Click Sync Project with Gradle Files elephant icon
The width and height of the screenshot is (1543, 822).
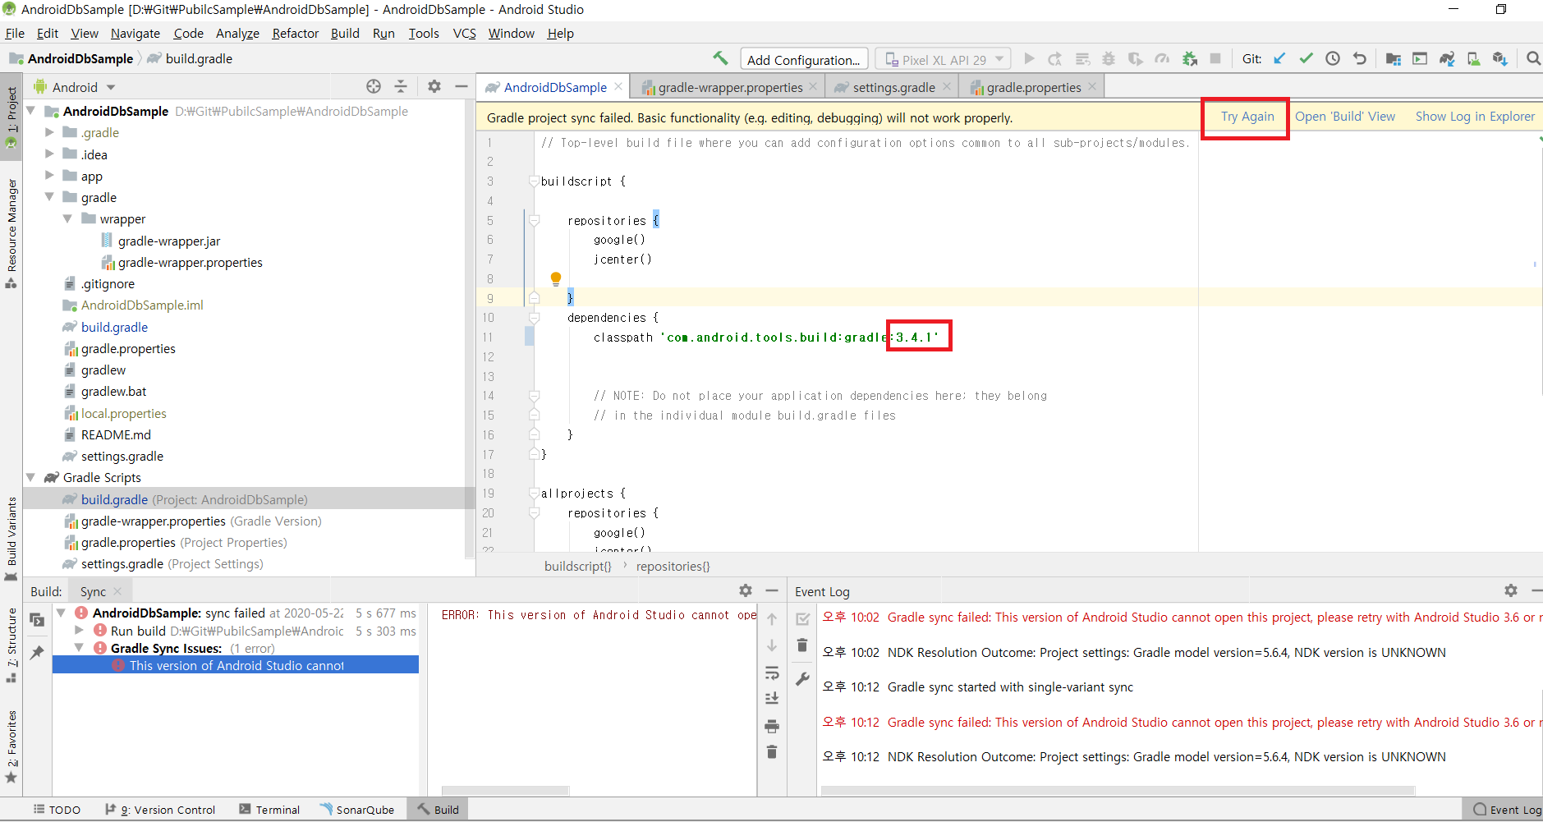coord(1447,58)
